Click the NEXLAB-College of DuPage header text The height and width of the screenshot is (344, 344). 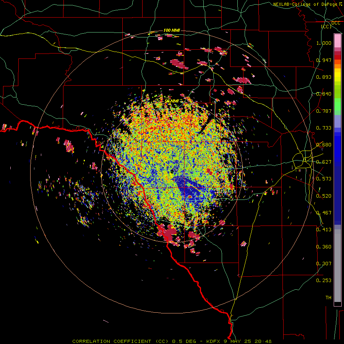pos(305,4)
